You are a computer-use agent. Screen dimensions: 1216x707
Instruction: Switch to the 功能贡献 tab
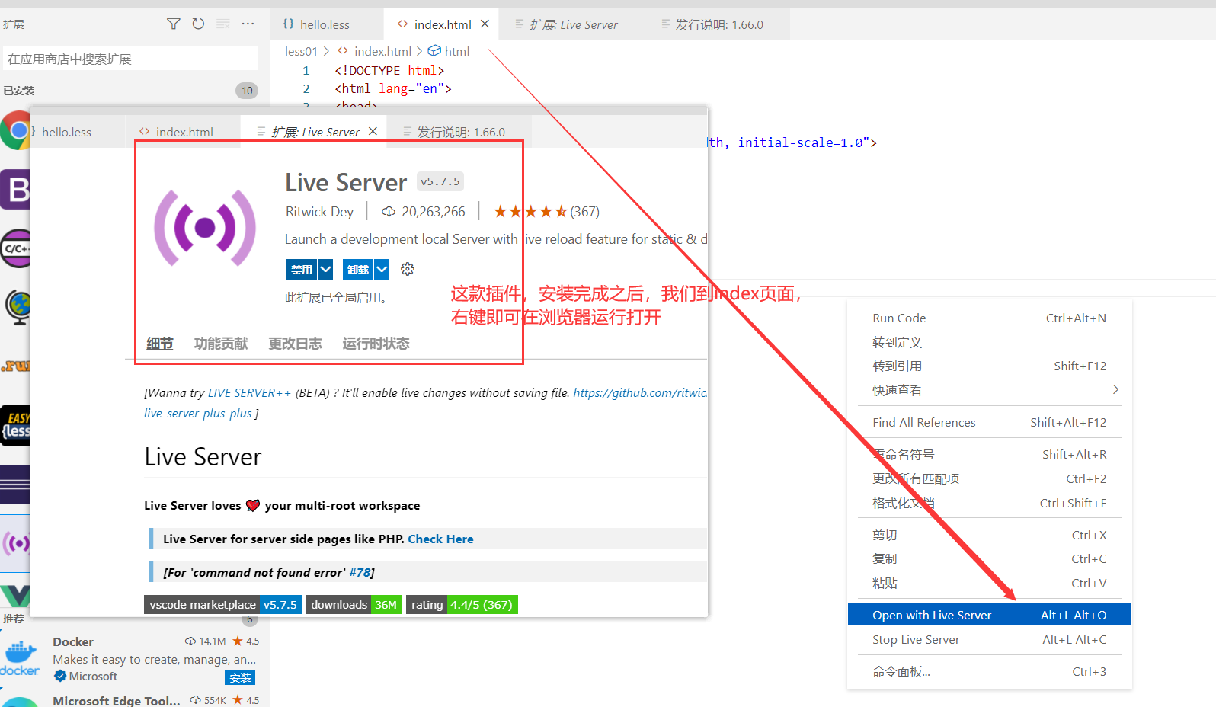pyautogui.click(x=221, y=344)
